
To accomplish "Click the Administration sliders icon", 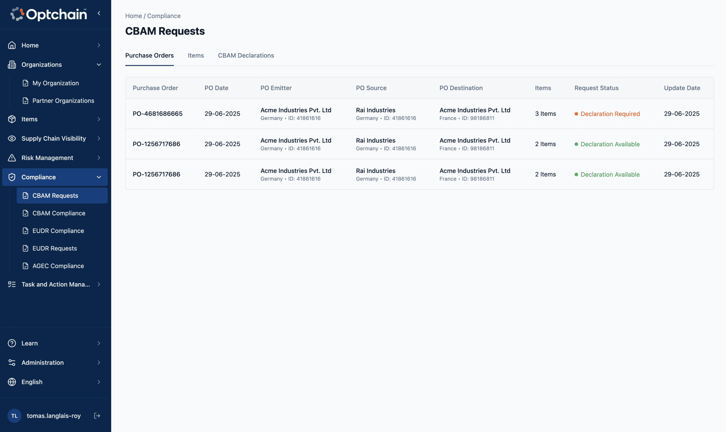I will coord(12,363).
